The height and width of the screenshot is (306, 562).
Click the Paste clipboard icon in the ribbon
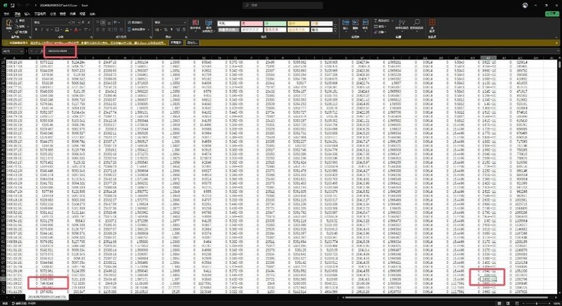coord(8,27)
